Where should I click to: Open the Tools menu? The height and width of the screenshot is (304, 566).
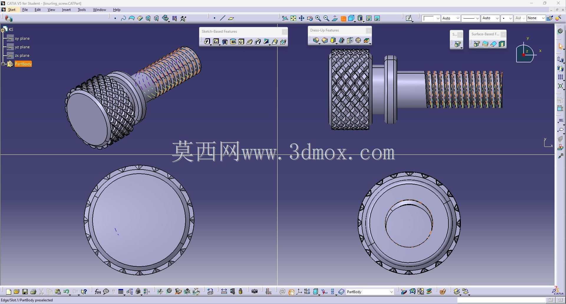(x=82, y=10)
